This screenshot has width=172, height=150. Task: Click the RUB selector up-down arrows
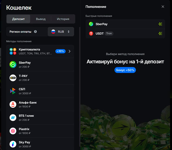pyautogui.click(x=69, y=32)
